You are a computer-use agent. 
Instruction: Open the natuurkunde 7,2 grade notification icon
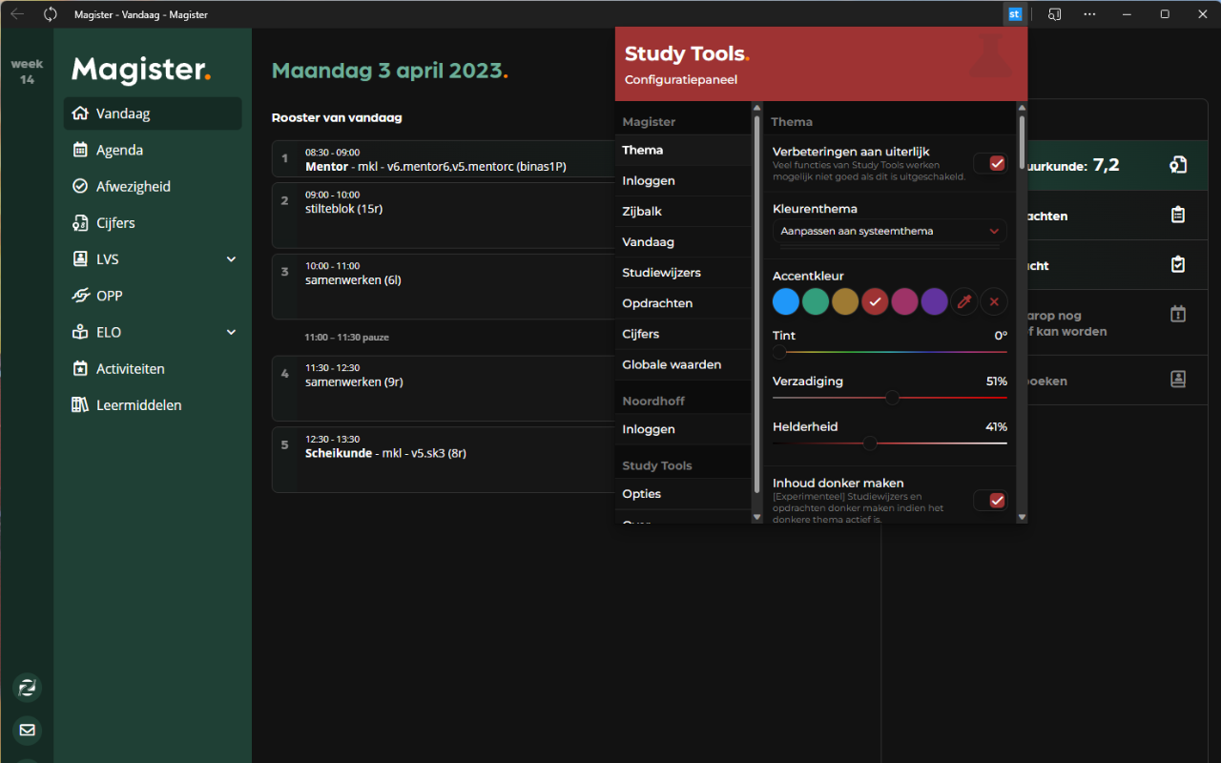coord(1178,164)
